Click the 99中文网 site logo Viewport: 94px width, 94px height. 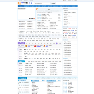[22, 3]
